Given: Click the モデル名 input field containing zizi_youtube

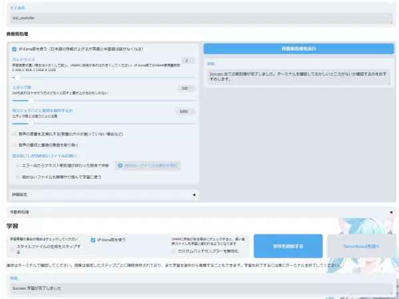Looking at the screenshot, I should coord(201,19).
